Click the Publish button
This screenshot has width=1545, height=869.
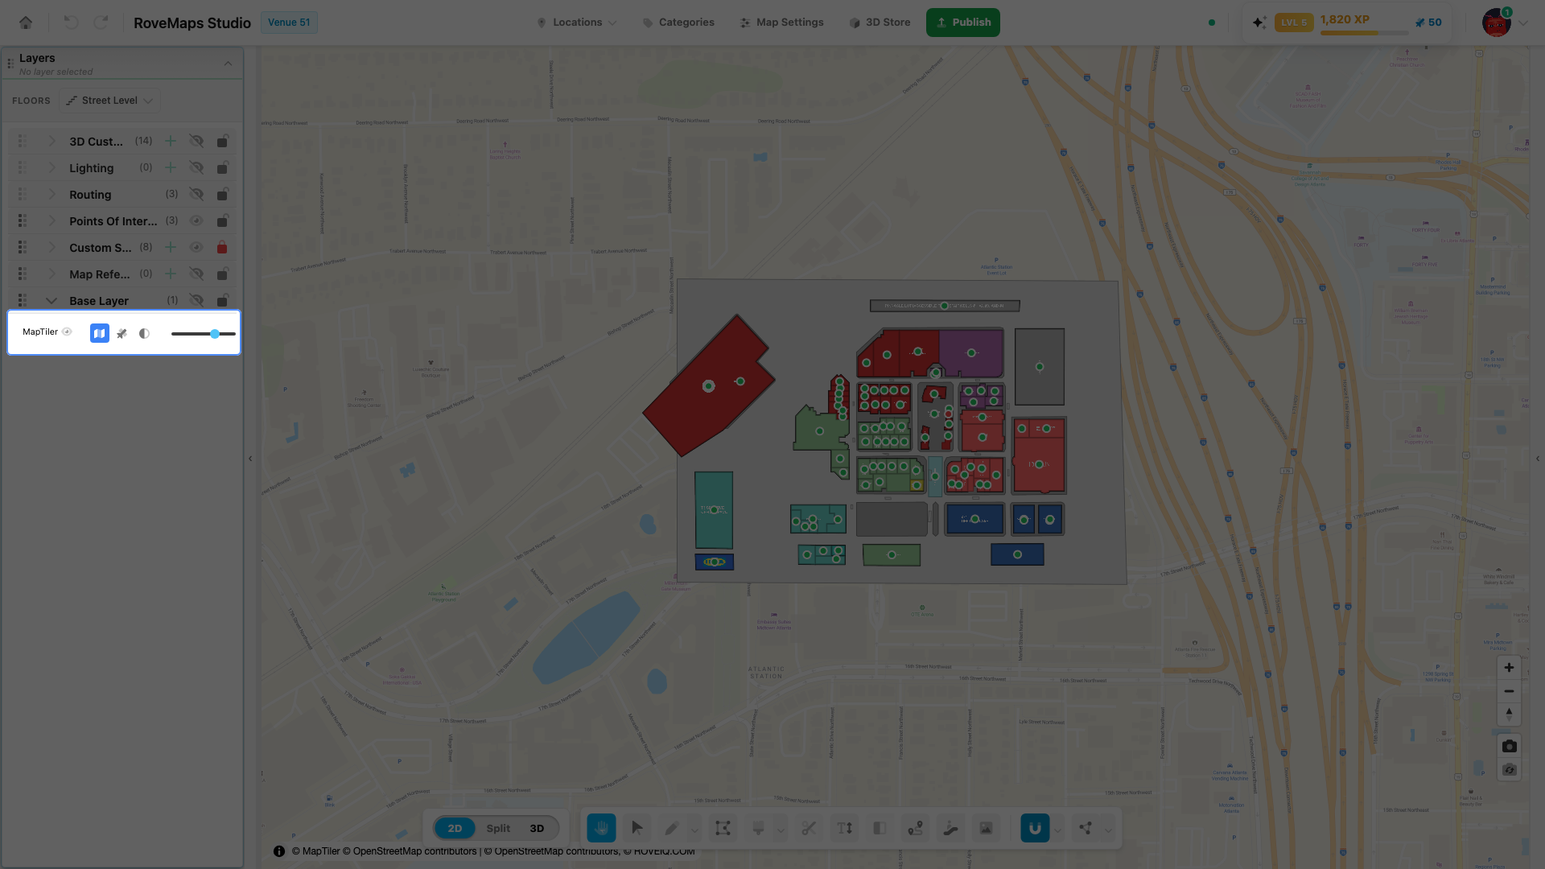963,23
